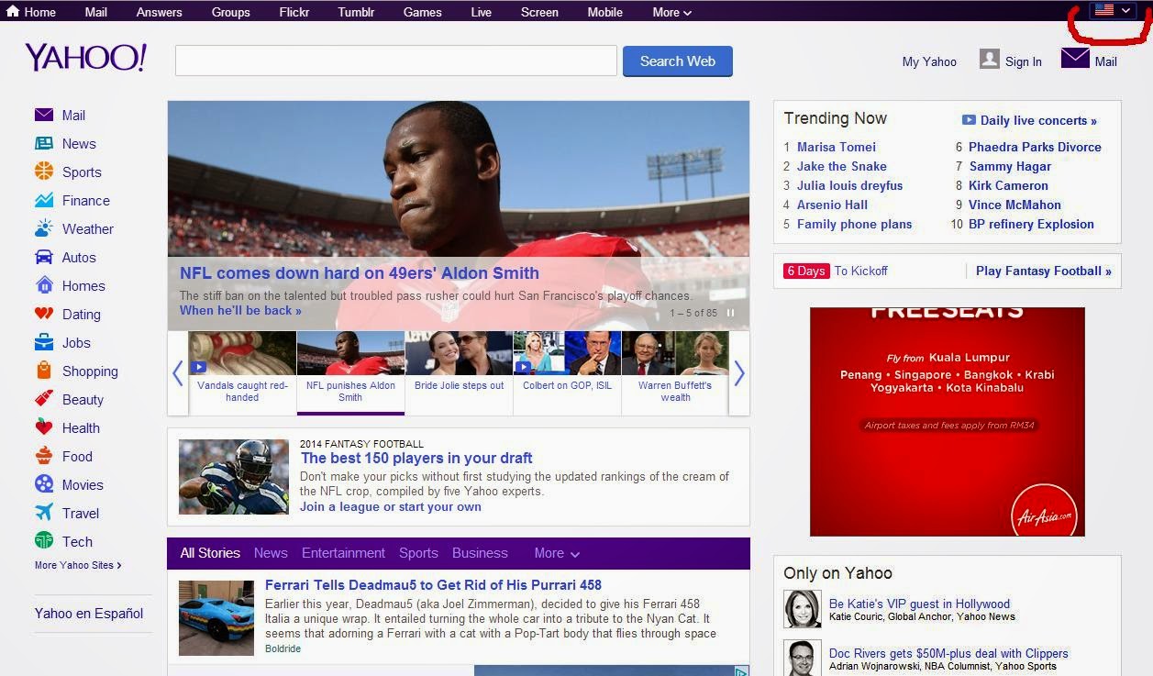The height and width of the screenshot is (676, 1153).
Task: Click the purple Mail envelope icon top right
Action: point(1075,58)
